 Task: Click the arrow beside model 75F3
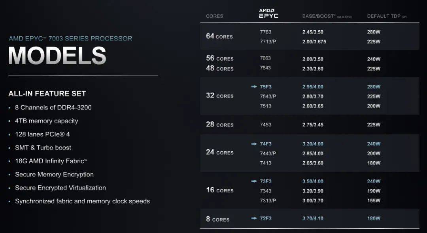254,87
